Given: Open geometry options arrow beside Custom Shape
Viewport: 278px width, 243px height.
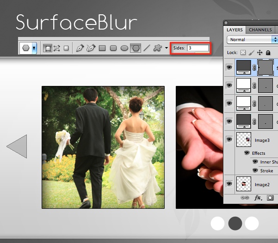Looking at the screenshot, I should point(167,48).
